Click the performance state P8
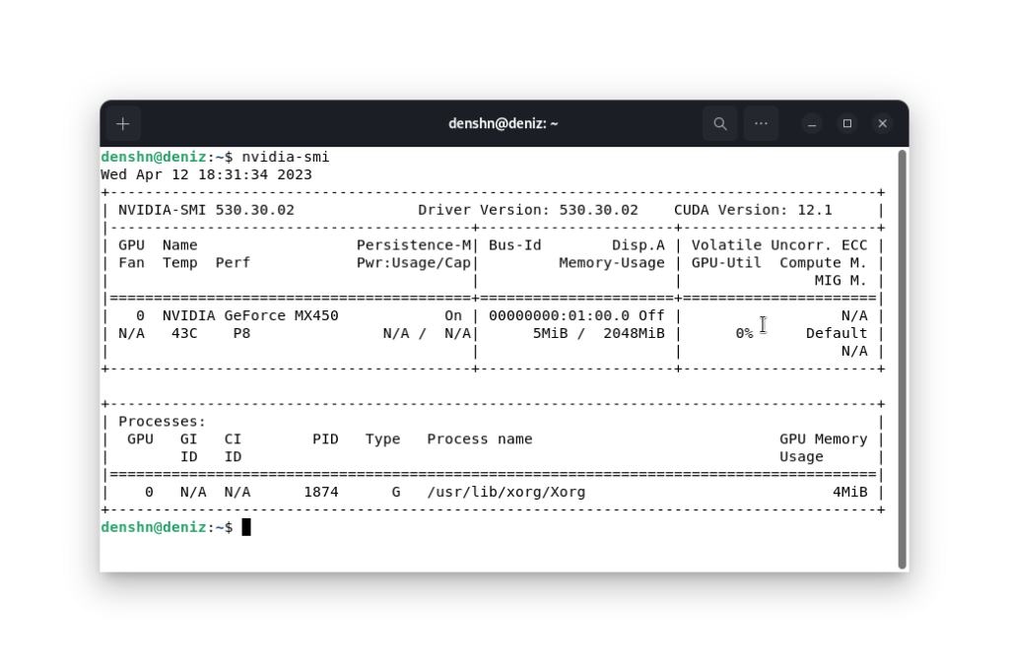Screen dimensions: 1009x672 click(x=242, y=333)
